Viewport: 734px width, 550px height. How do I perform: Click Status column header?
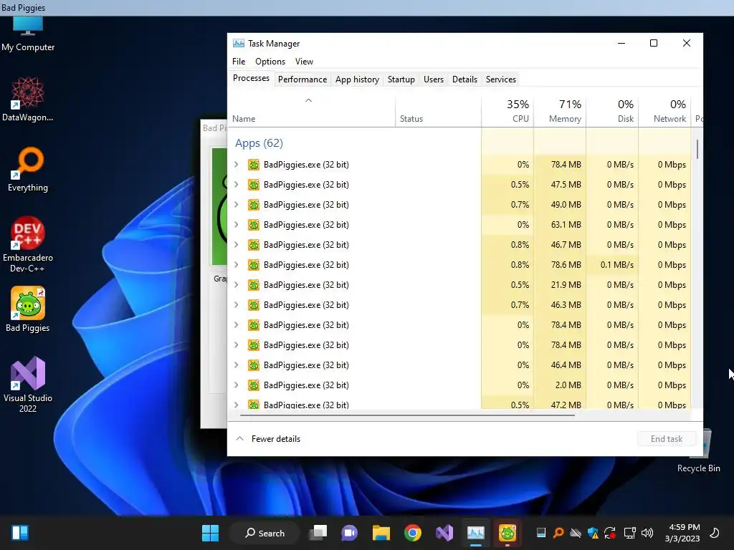[x=438, y=112]
